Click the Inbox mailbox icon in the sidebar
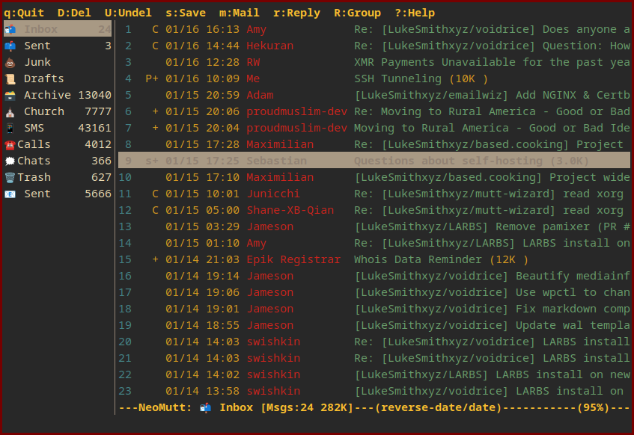 10,29
